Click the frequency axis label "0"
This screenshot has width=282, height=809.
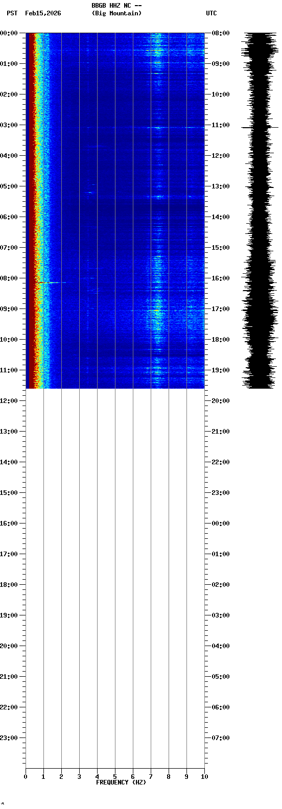pos(26,777)
